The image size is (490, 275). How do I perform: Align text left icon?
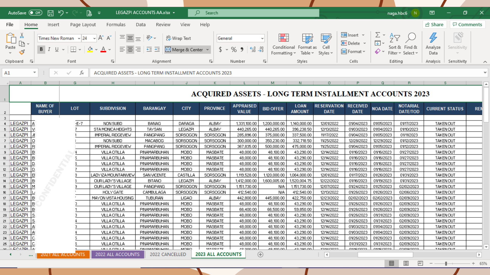tap(122, 49)
